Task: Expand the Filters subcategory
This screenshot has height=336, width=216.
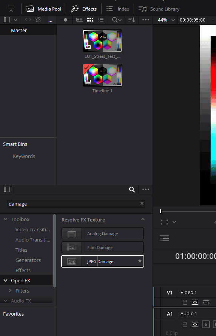Action: pyautogui.click(x=10, y=291)
